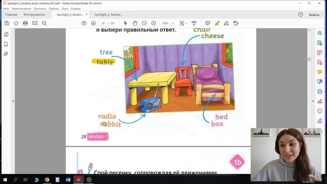Click the pink Module 1 label
The width and height of the screenshot is (327, 184).
98,136
